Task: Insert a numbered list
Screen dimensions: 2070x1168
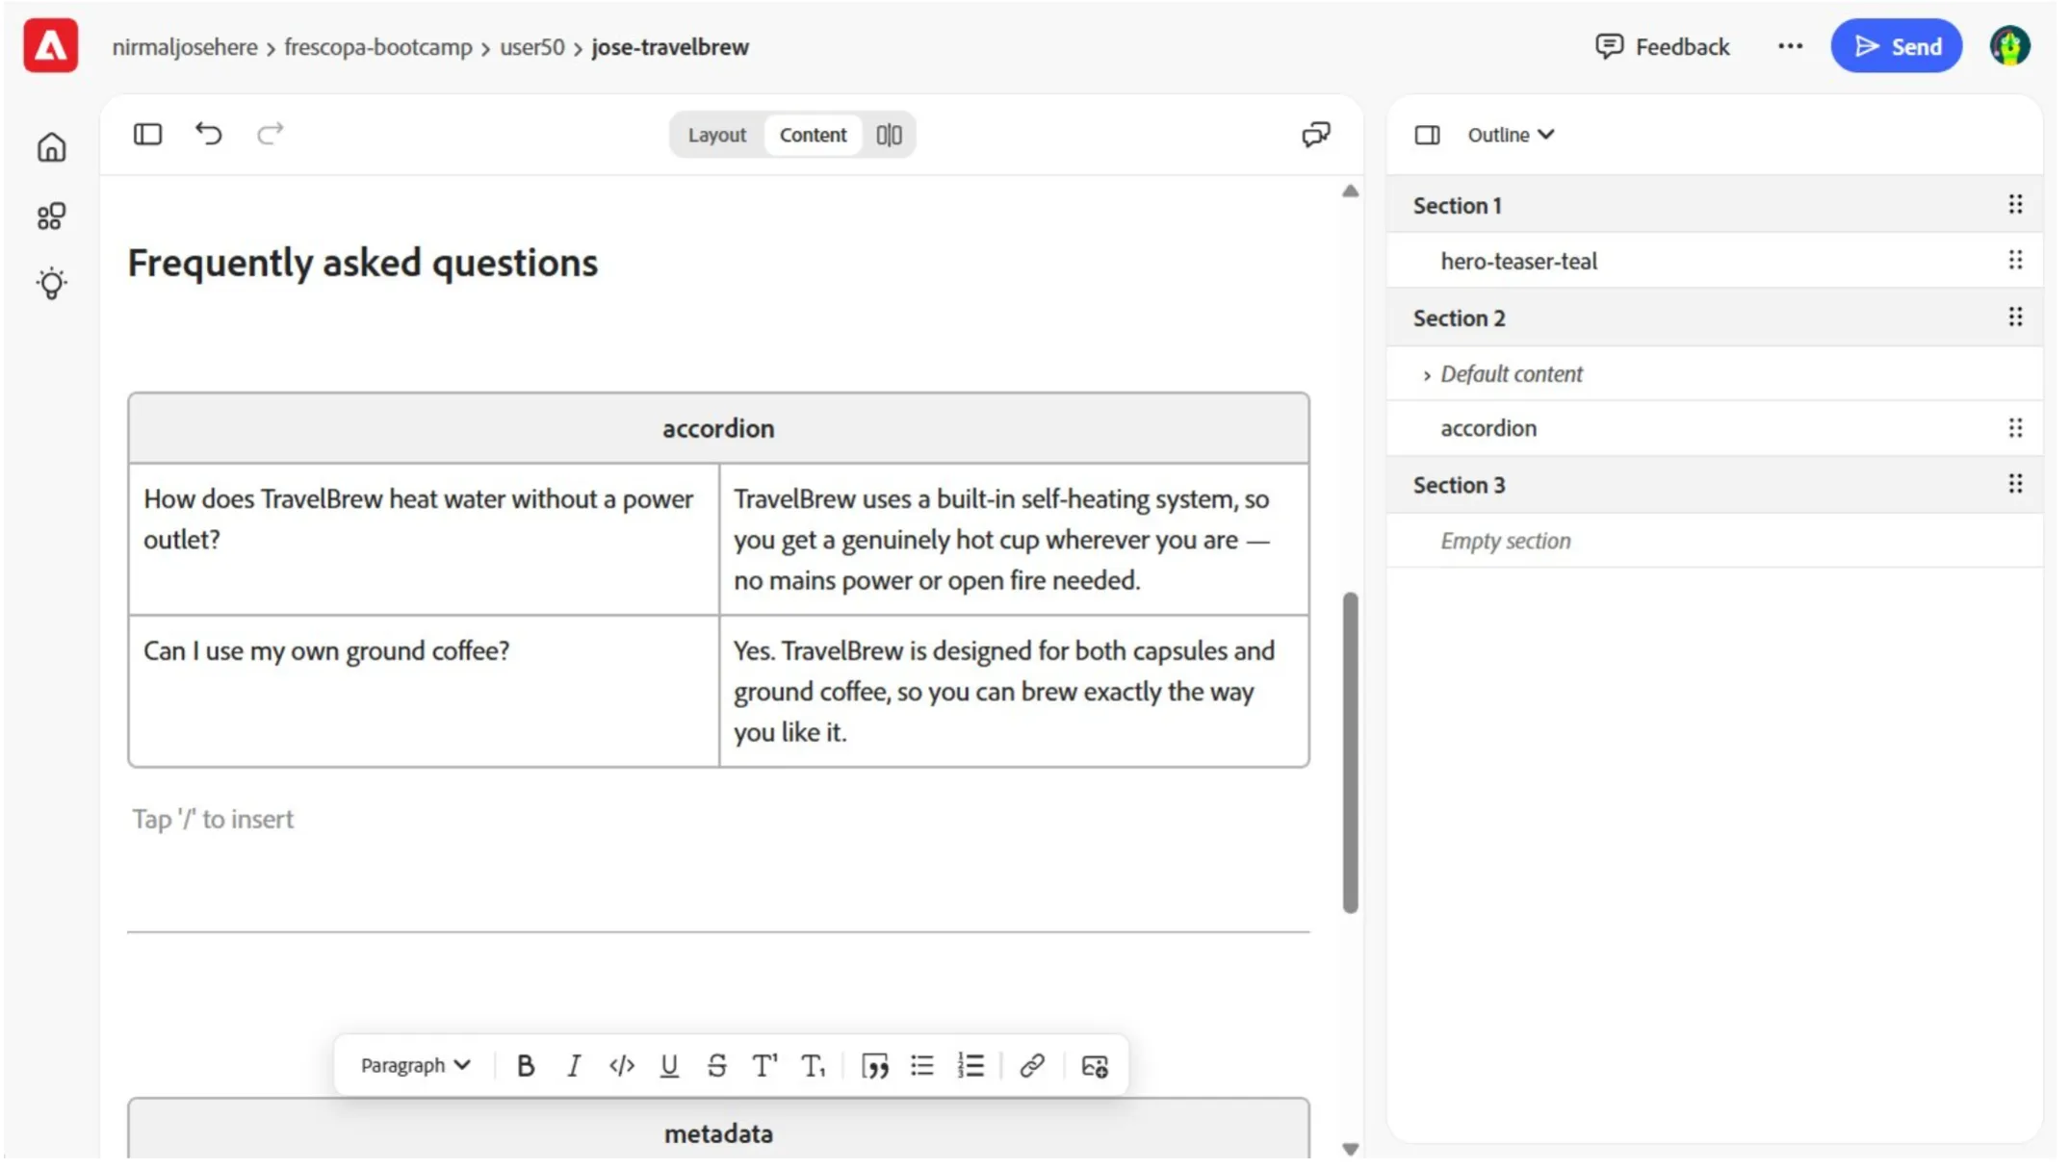Action: 971,1067
